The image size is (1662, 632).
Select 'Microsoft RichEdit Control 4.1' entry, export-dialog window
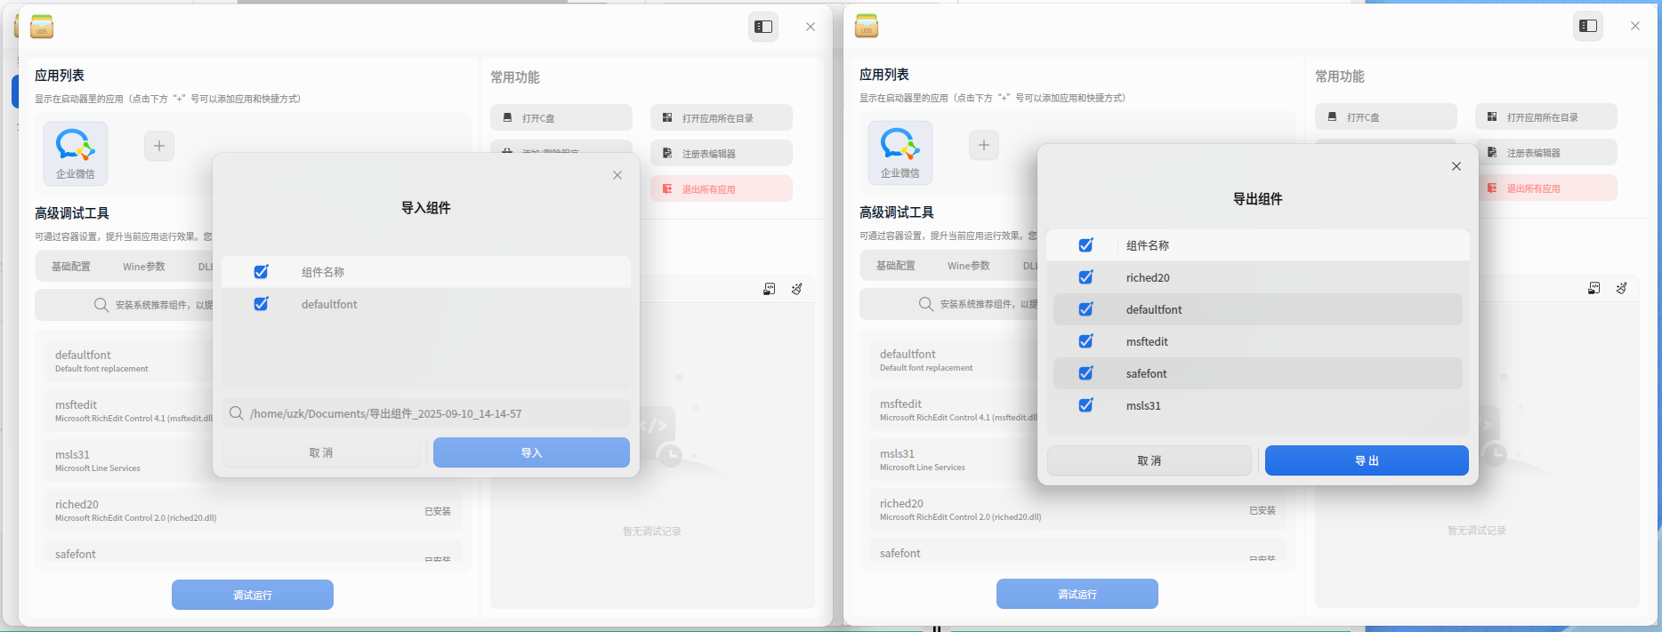tap(954, 410)
